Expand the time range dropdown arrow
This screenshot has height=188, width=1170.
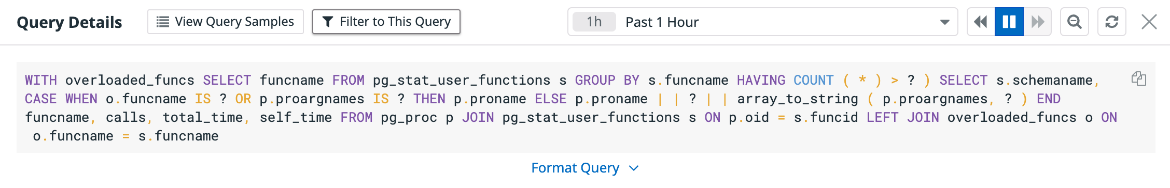tap(944, 22)
